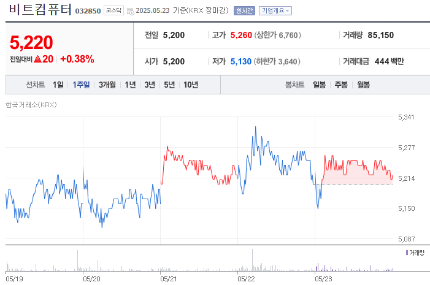
Task: Click the 05/19 date axis label
Action: click(x=14, y=279)
